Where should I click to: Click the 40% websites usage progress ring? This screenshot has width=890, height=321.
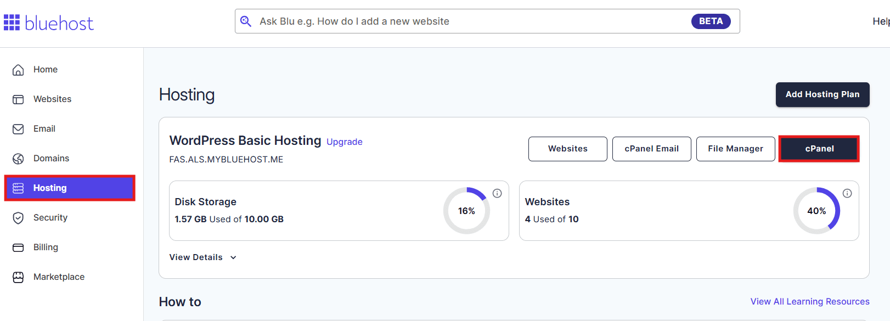[816, 211]
